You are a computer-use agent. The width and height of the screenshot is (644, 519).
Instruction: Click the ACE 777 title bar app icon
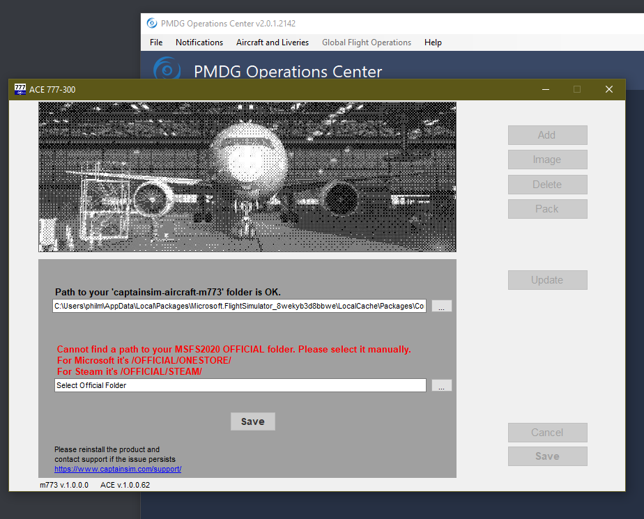[20, 89]
